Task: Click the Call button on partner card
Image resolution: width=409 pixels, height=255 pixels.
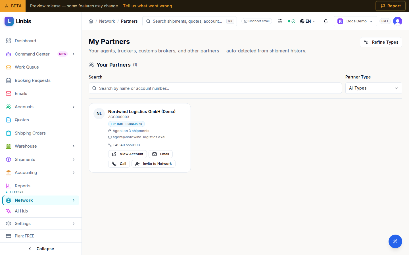Action: click(119, 164)
